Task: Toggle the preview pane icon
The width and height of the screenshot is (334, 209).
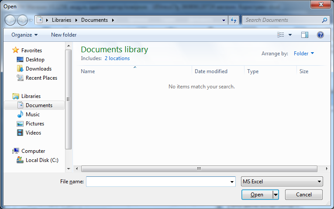Action: coord(305,35)
